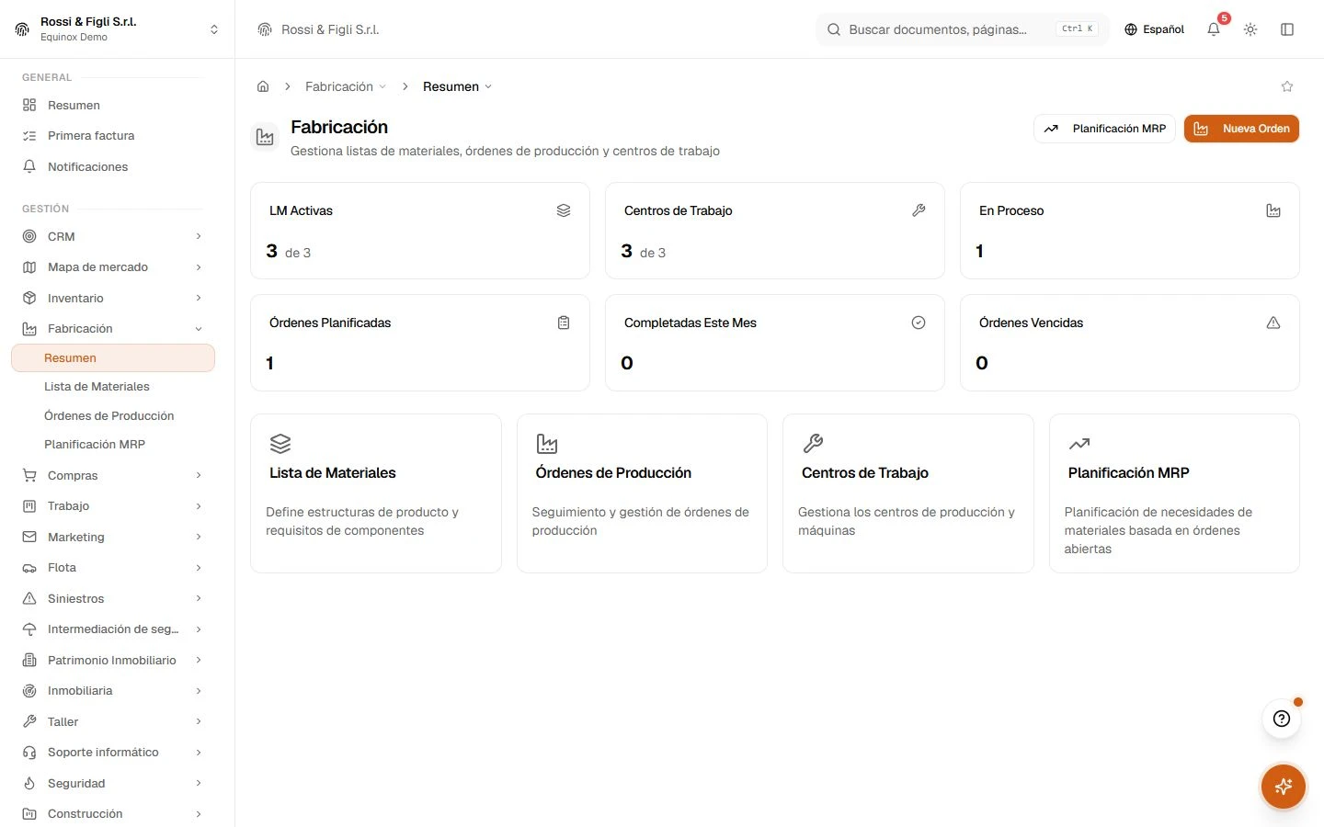Collapse the Fabricación sidebar section

coord(112,328)
